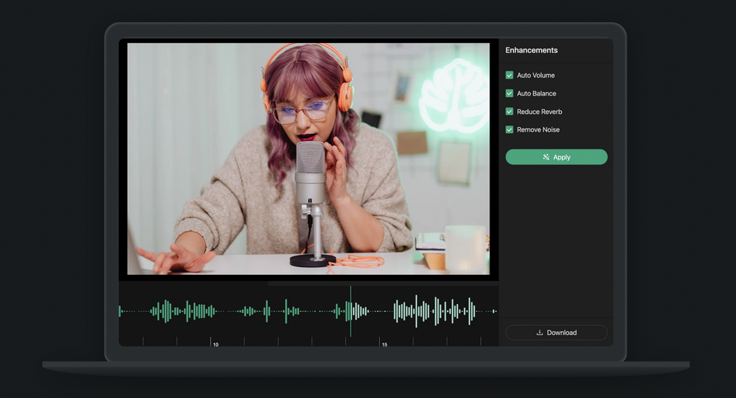Viewport: 736px width, 398px height.
Task: Click the playhead line on the waveform
Action: (x=351, y=311)
